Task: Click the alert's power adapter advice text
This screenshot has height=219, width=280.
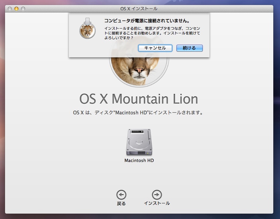Action: (x=152, y=33)
